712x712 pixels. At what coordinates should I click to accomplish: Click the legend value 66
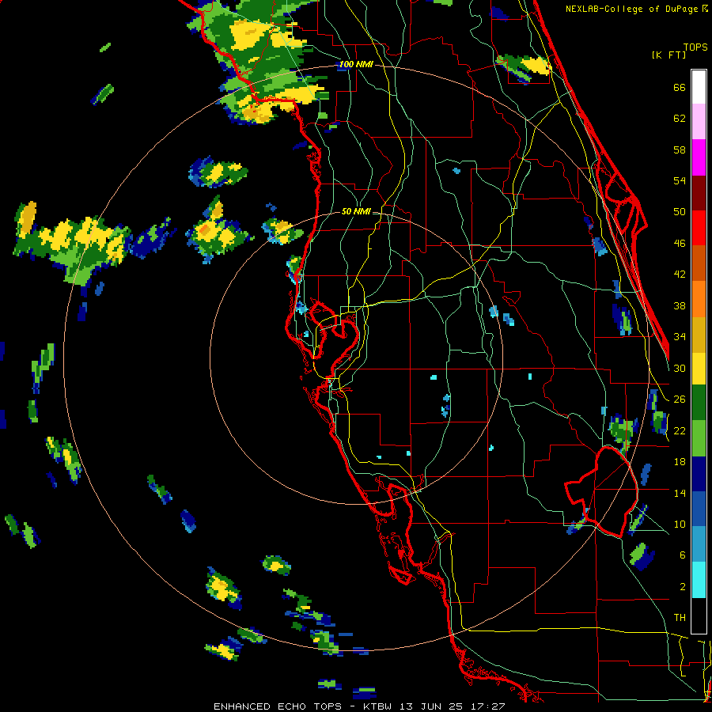[x=680, y=88]
